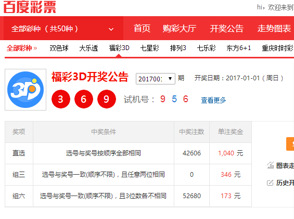Click the 福彩3D blue logo image

(25, 90)
